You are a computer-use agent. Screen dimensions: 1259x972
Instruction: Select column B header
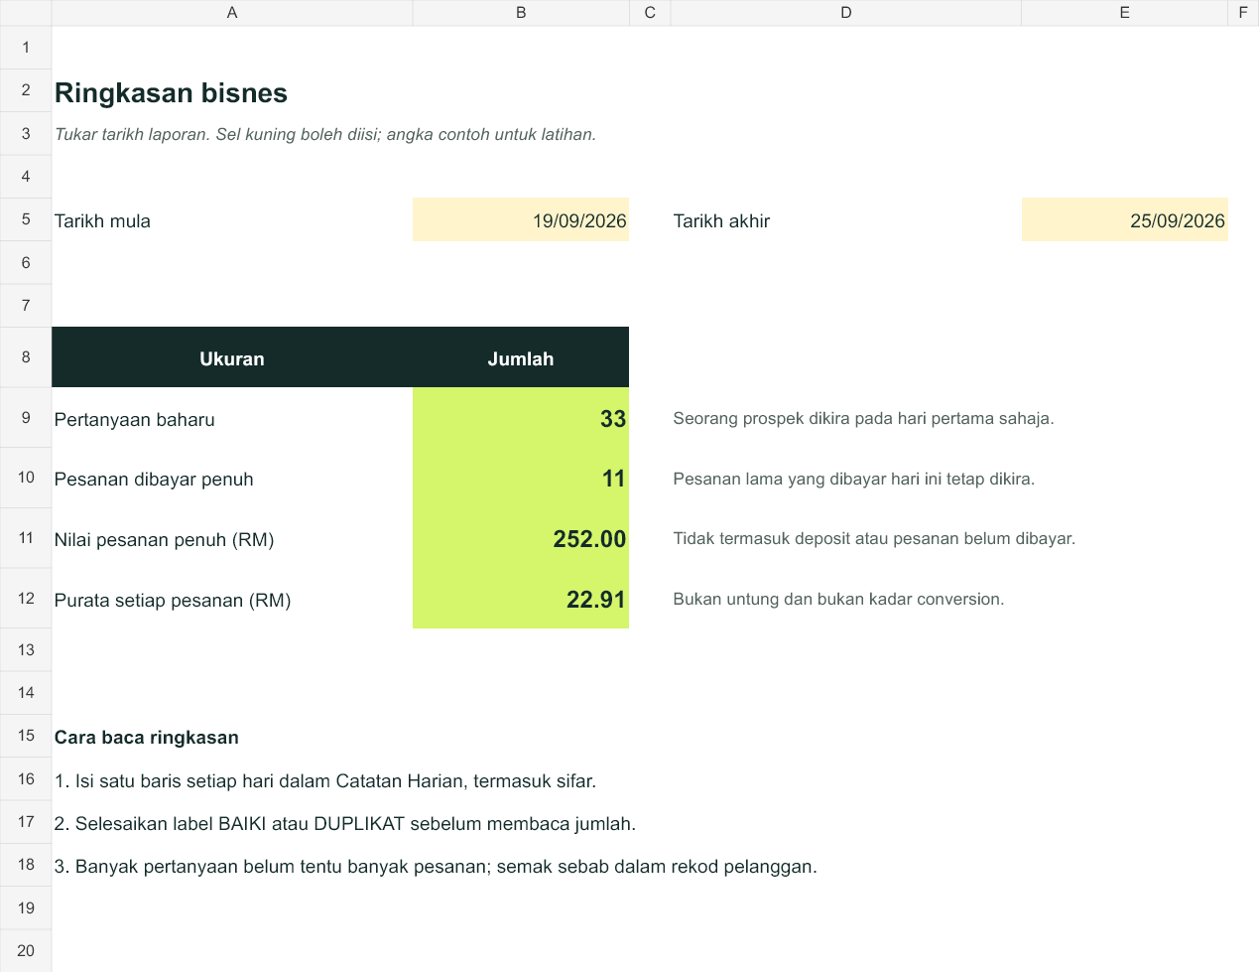pos(521,13)
